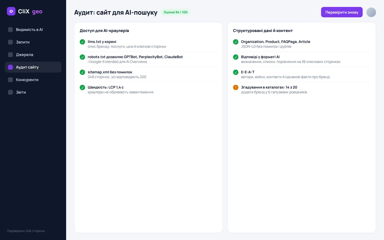The height and width of the screenshot is (240, 384).
Task: Click the description JSON-LD без помилок і дублів
Action: pos(266,46)
